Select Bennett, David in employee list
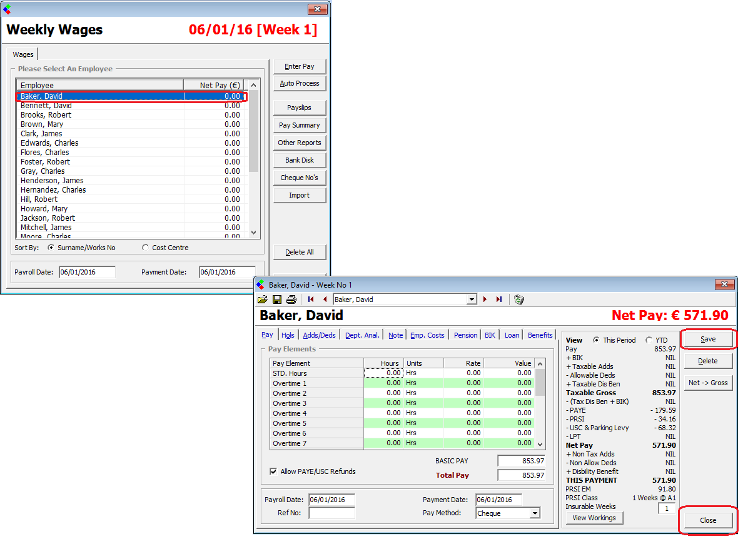 point(100,106)
